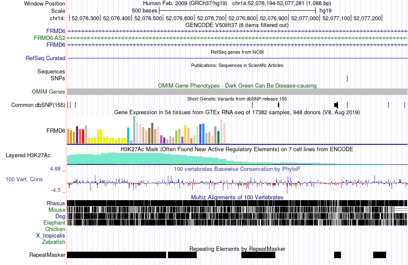Open the RefSeq Curated track label

45,58
